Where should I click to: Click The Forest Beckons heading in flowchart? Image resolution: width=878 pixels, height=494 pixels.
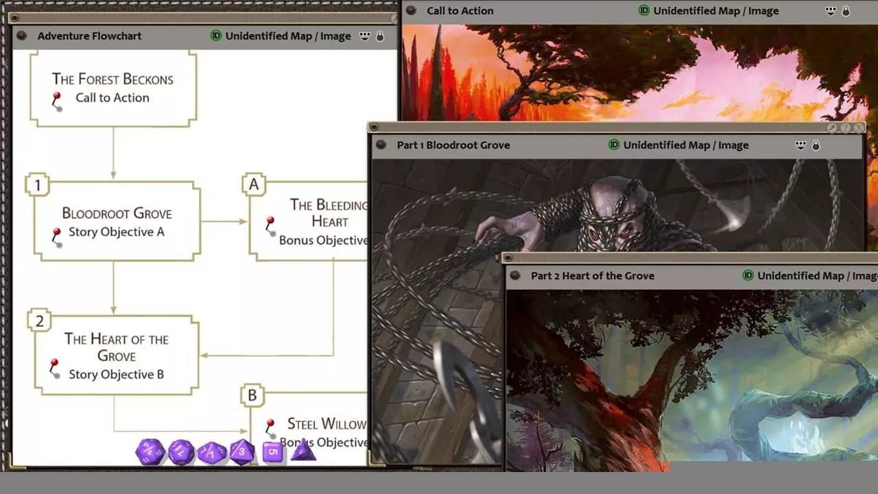(112, 79)
